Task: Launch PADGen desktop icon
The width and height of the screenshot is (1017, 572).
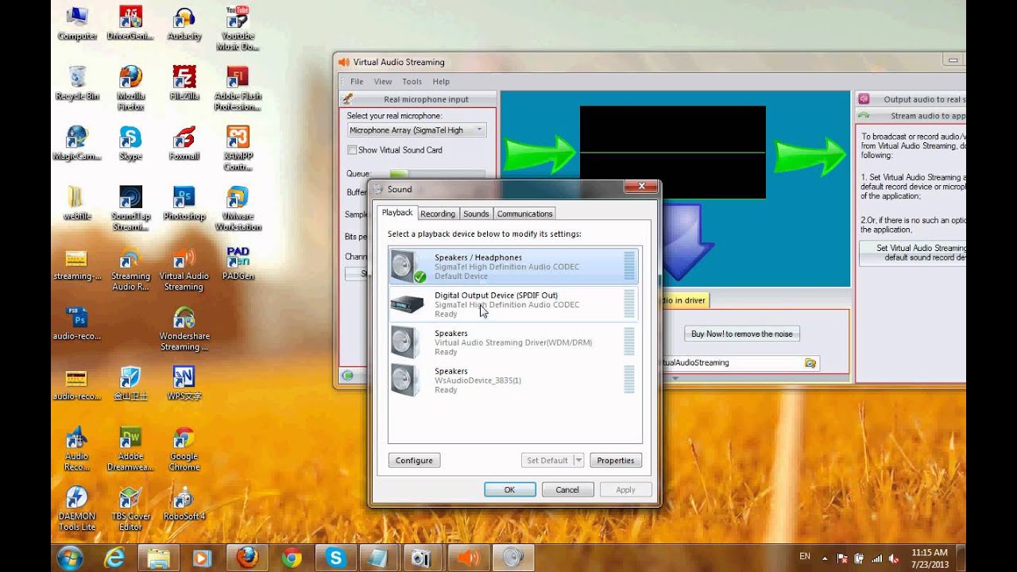Action: click(238, 263)
